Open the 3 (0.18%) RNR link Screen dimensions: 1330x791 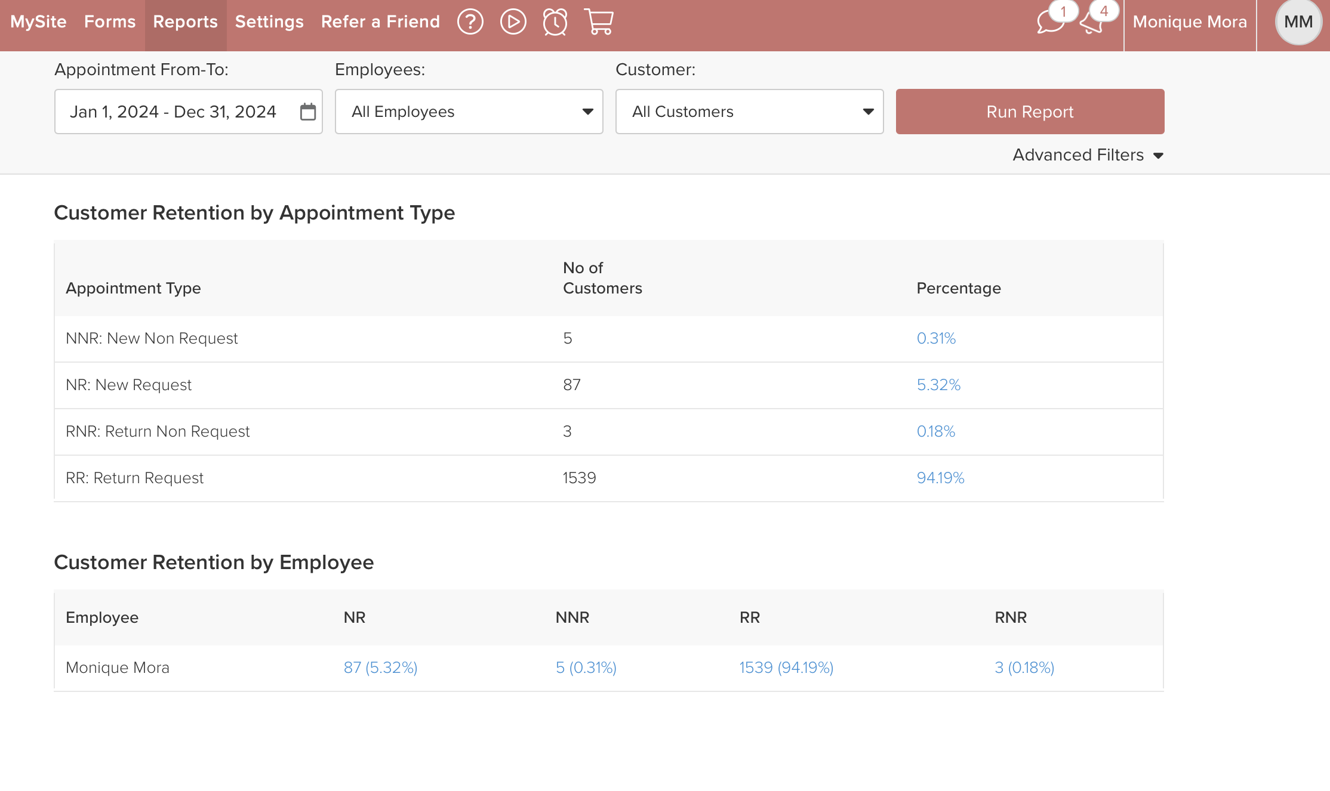[x=1024, y=668]
